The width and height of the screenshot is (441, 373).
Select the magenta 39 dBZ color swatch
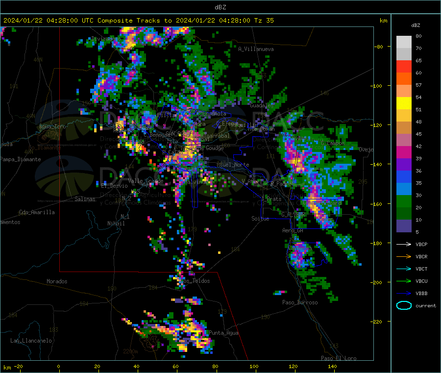404,152
